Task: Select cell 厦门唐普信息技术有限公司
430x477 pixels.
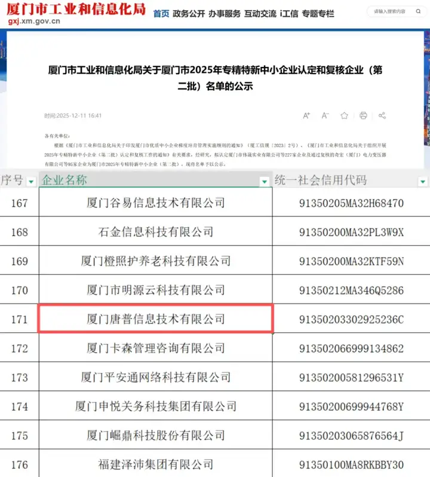Action: 156,319
